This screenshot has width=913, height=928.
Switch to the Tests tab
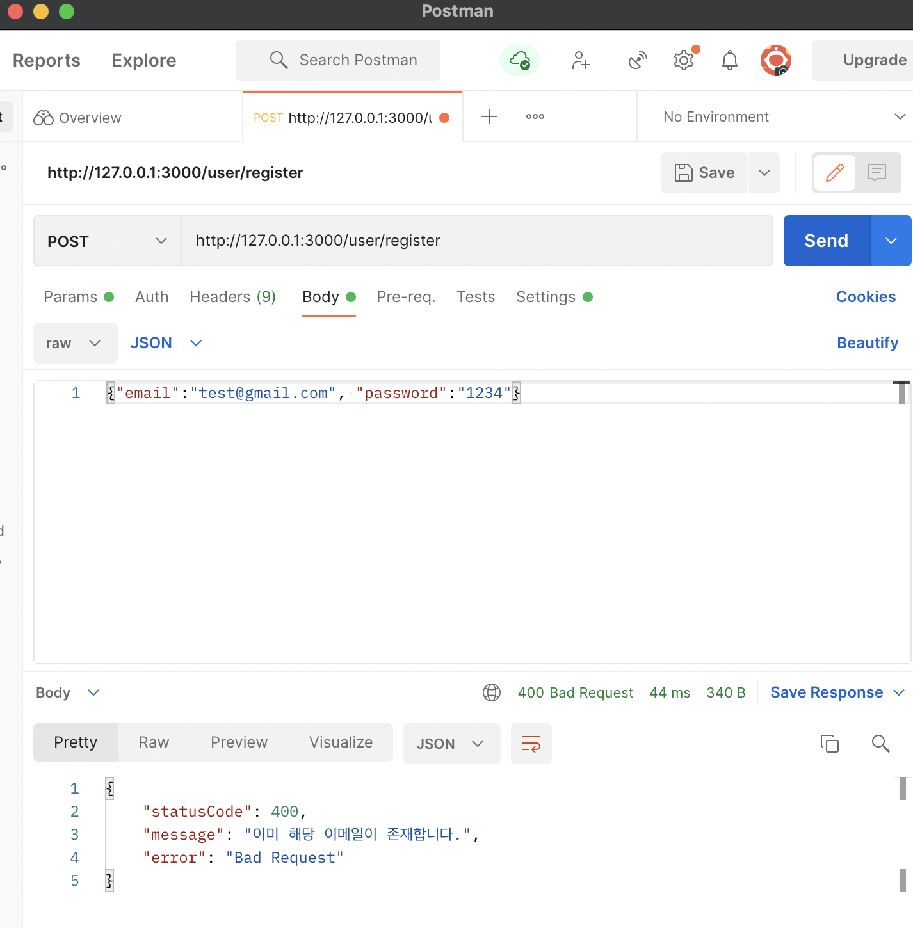[x=476, y=297]
